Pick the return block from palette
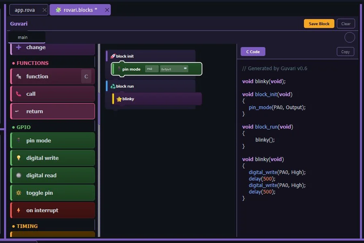The height and width of the screenshot is (243, 364). pos(52,111)
